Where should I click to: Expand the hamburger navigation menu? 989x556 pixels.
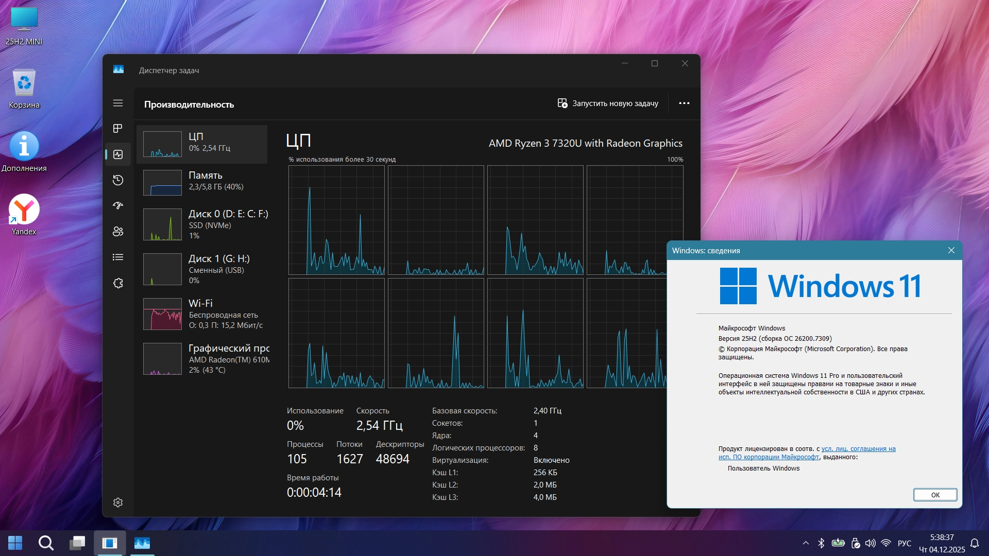pyautogui.click(x=118, y=103)
